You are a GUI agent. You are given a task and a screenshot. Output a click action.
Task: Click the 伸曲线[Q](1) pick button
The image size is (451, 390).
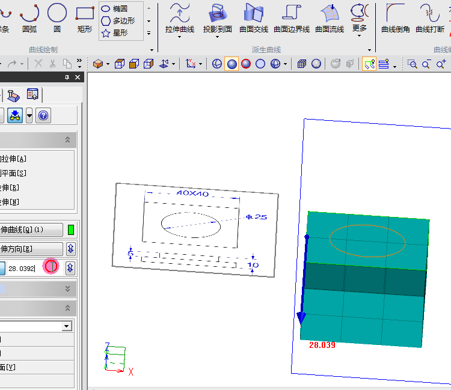[31, 230]
